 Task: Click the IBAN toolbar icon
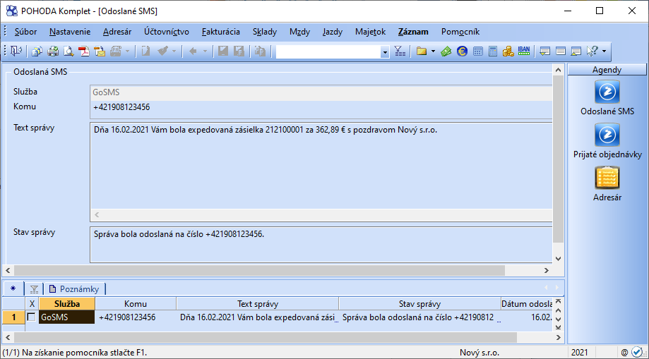coord(524,51)
